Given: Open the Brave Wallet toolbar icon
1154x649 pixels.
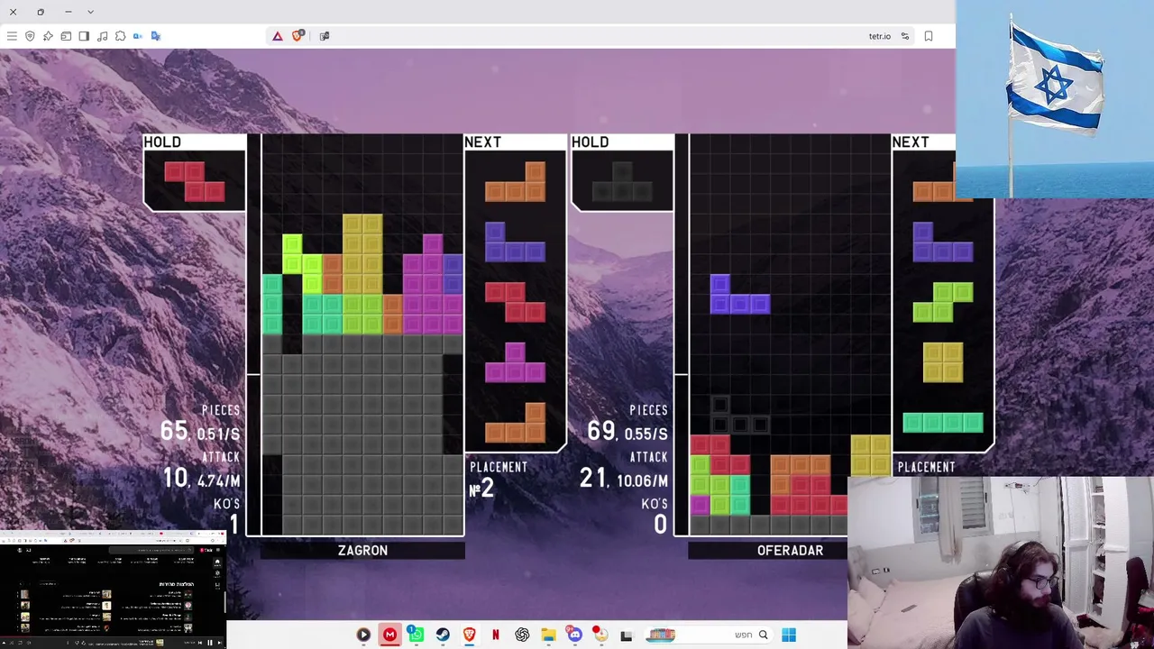Looking at the screenshot, I should (66, 36).
